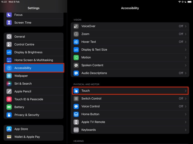Tap the date Wed 8 Feb

14,2
